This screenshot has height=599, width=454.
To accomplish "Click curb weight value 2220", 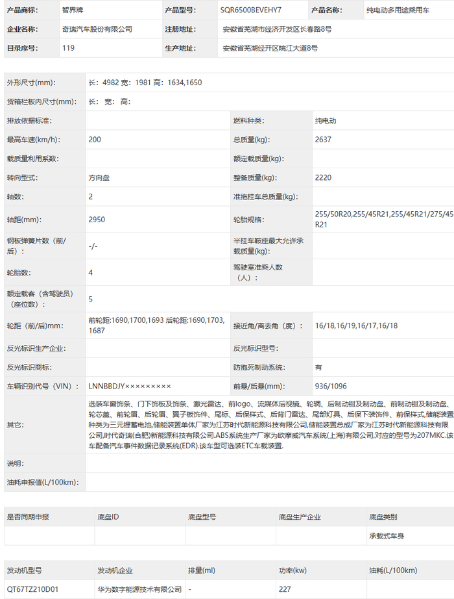I will 323,177.
